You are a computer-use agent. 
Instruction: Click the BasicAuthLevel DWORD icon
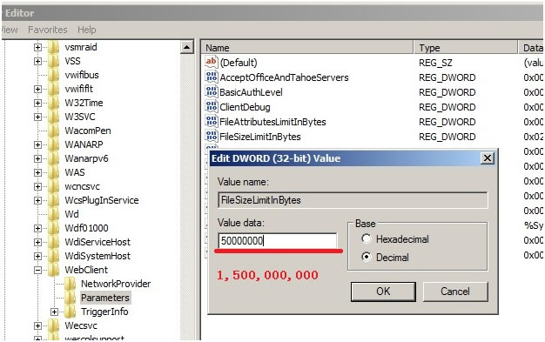pyautogui.click(x=212, y=92)
